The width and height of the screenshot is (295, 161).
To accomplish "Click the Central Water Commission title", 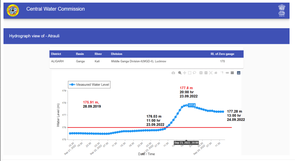I will [56, 9].
